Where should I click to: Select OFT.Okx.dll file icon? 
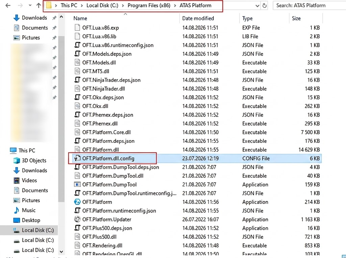pyautogui.click(x=77, y=106)
